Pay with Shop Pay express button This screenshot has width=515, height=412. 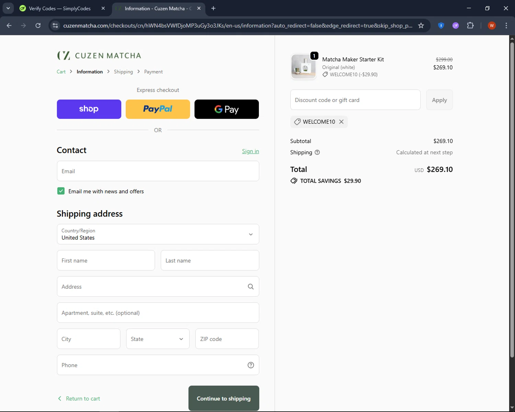[89, 109]
